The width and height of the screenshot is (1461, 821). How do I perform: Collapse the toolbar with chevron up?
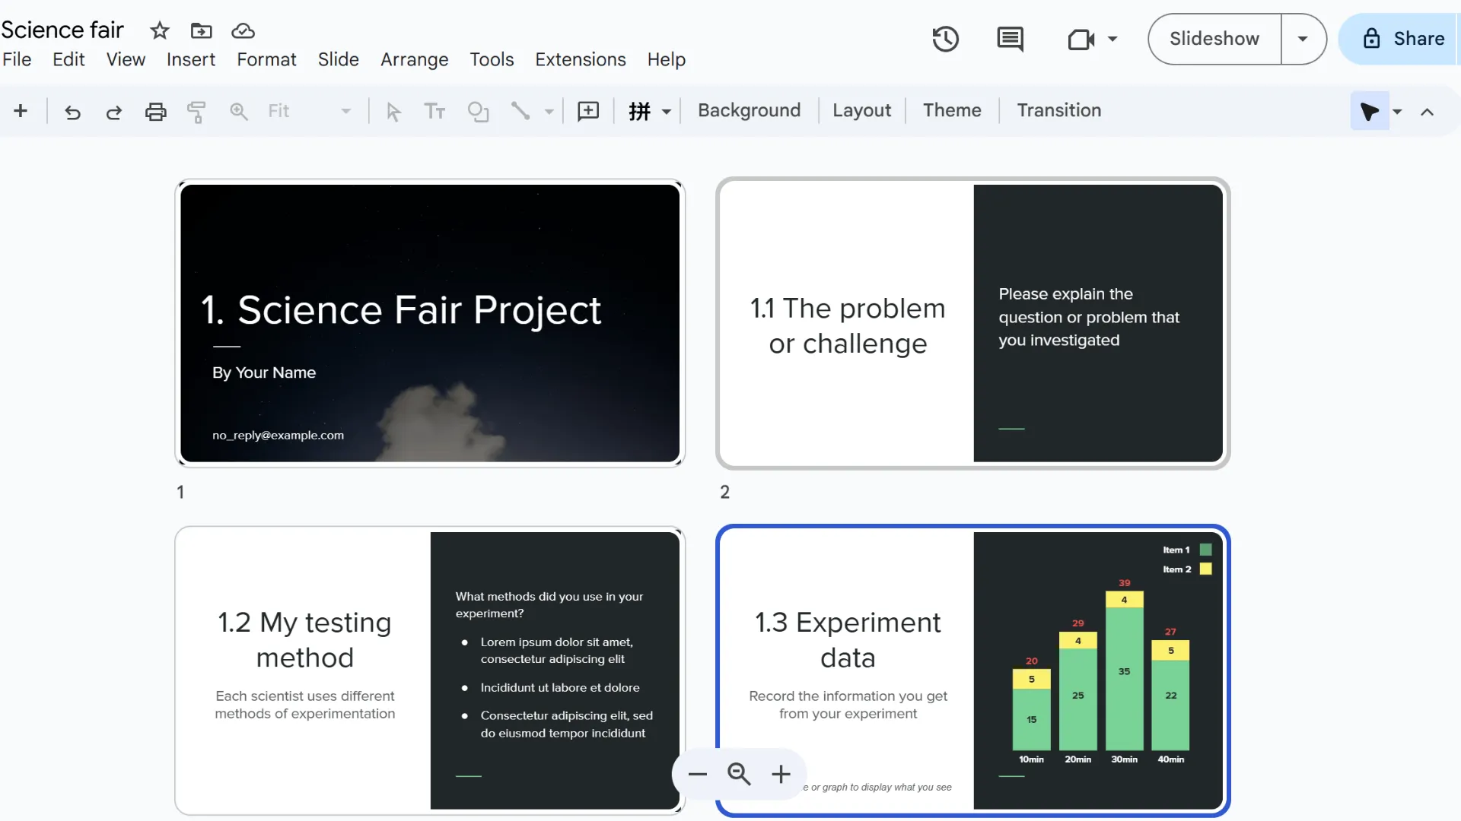pos(1427,112)
